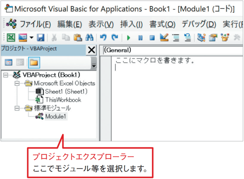Viewport: 244px width, 179px height.
Task: Select the 標準モジュール folder item
Action: click(x=52, y=108)
